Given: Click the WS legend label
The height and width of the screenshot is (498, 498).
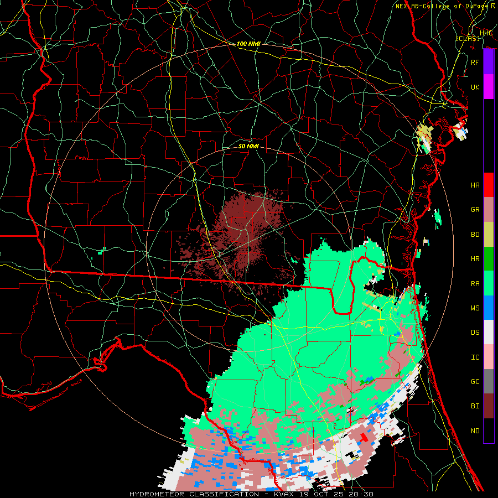Looking at the screenshot, I should point(475,308).
